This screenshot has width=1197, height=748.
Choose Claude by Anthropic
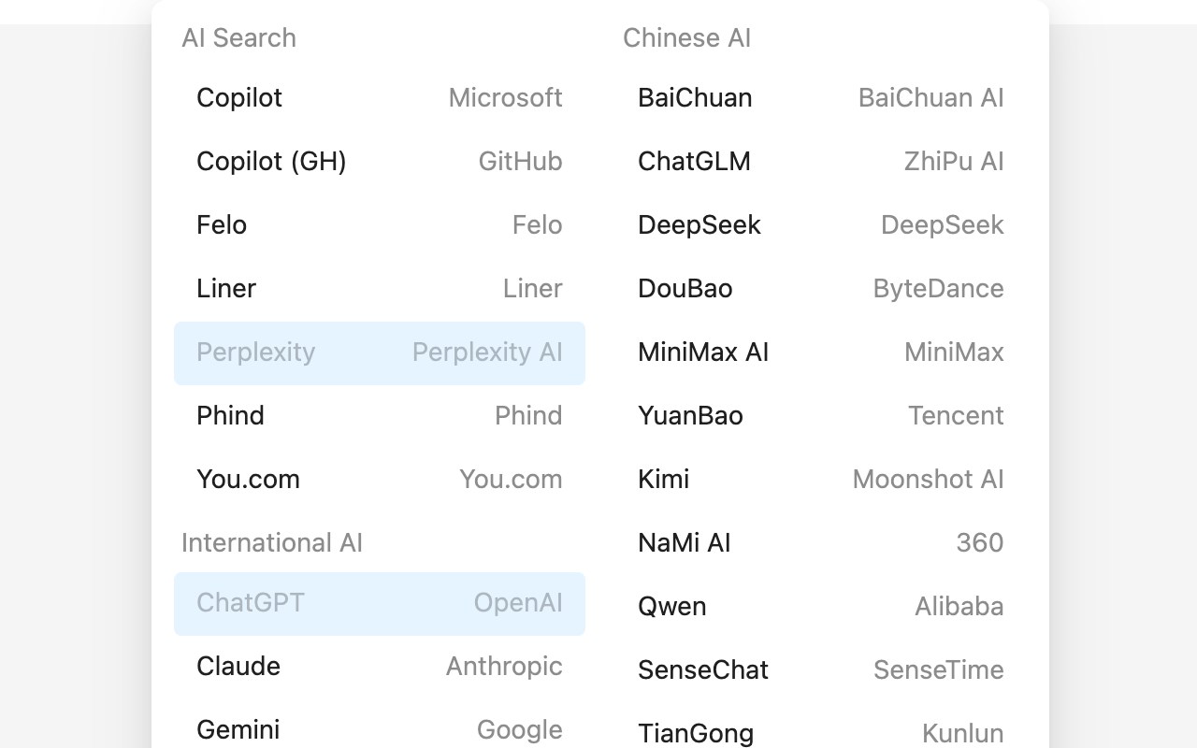pos(380,667)
